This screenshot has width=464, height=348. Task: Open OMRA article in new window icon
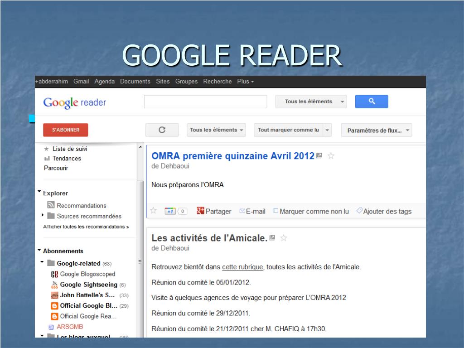[319, 155]
